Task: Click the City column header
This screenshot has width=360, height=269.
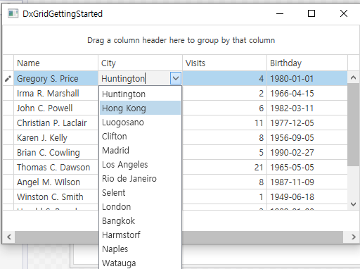Action: (140, 63)
